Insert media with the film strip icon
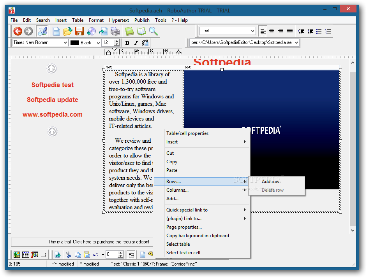Screen dimensions: 367x278 (x=35, y=255)
